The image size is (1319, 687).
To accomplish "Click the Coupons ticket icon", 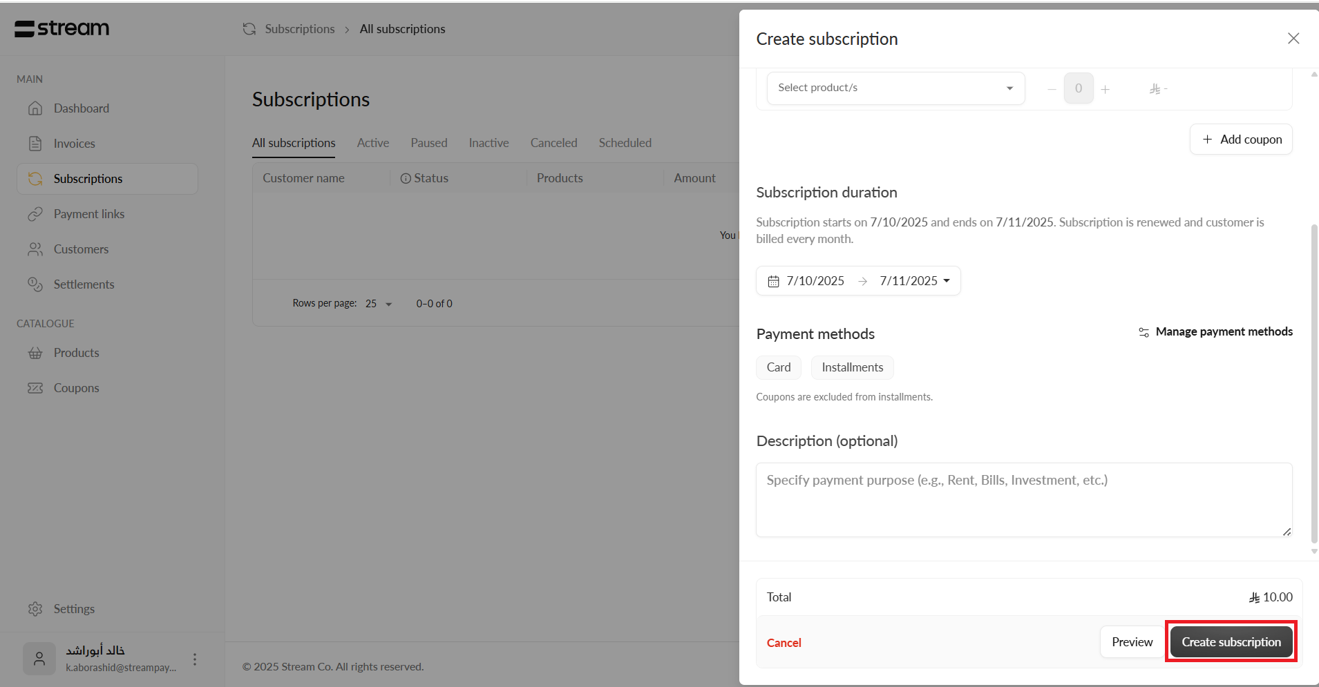I will click(35, 388).
